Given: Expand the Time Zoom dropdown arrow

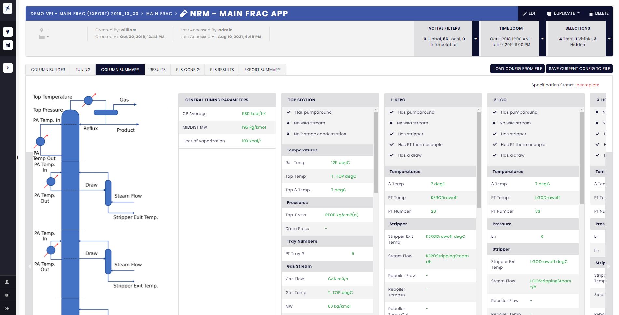Looking at the screenshot, I should click(x=542, y=39).
